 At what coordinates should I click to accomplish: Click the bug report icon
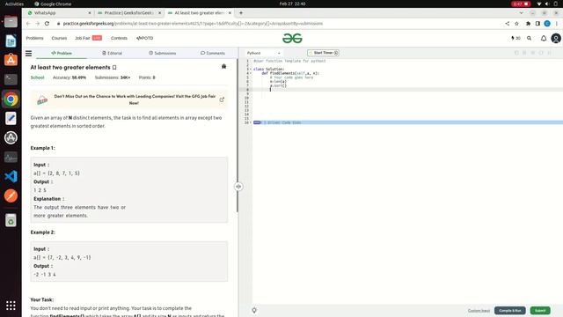[x=223, y=67]
